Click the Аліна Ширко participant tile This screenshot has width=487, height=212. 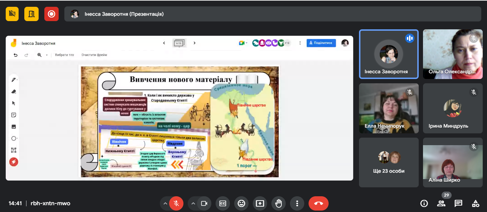pos(453,162)
